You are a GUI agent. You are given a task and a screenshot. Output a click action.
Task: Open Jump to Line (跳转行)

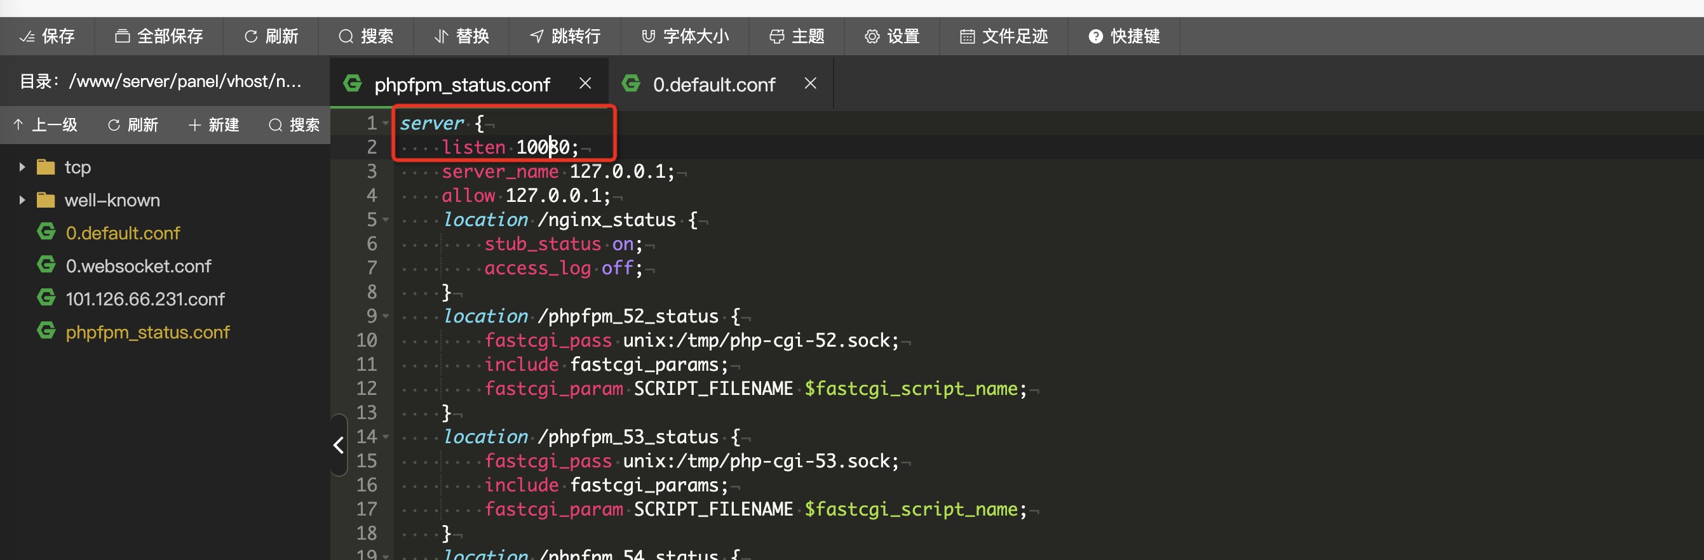pos(565,36)
